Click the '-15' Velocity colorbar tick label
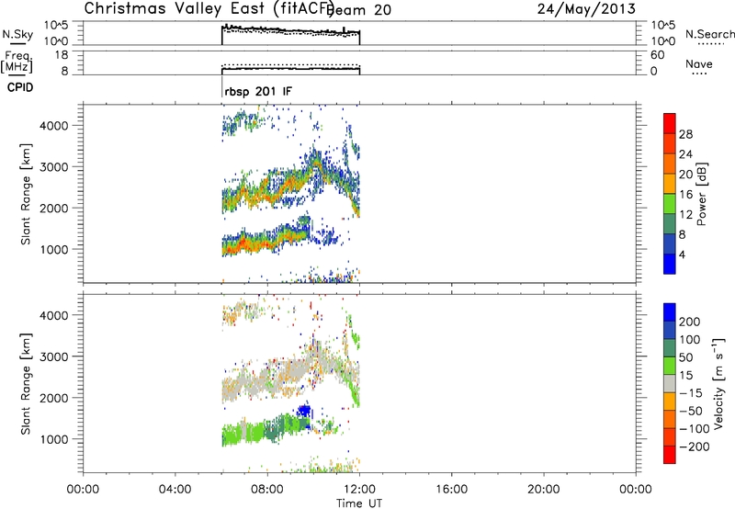Image resolution: width=735 pixels, height=509 pixels. (x=691, y=393)
